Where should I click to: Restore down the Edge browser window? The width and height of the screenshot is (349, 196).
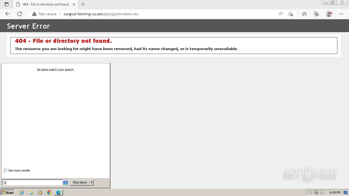[333, 2]
